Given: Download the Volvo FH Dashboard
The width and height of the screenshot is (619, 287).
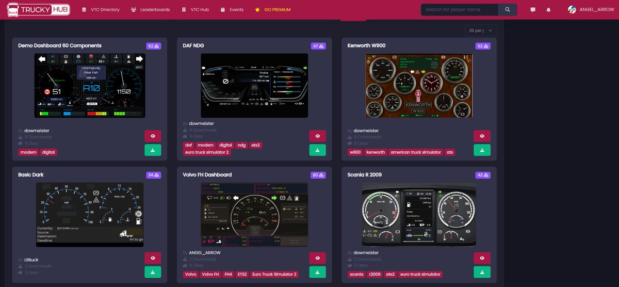Looking at the screenshot, I should (x=318, y=272).
